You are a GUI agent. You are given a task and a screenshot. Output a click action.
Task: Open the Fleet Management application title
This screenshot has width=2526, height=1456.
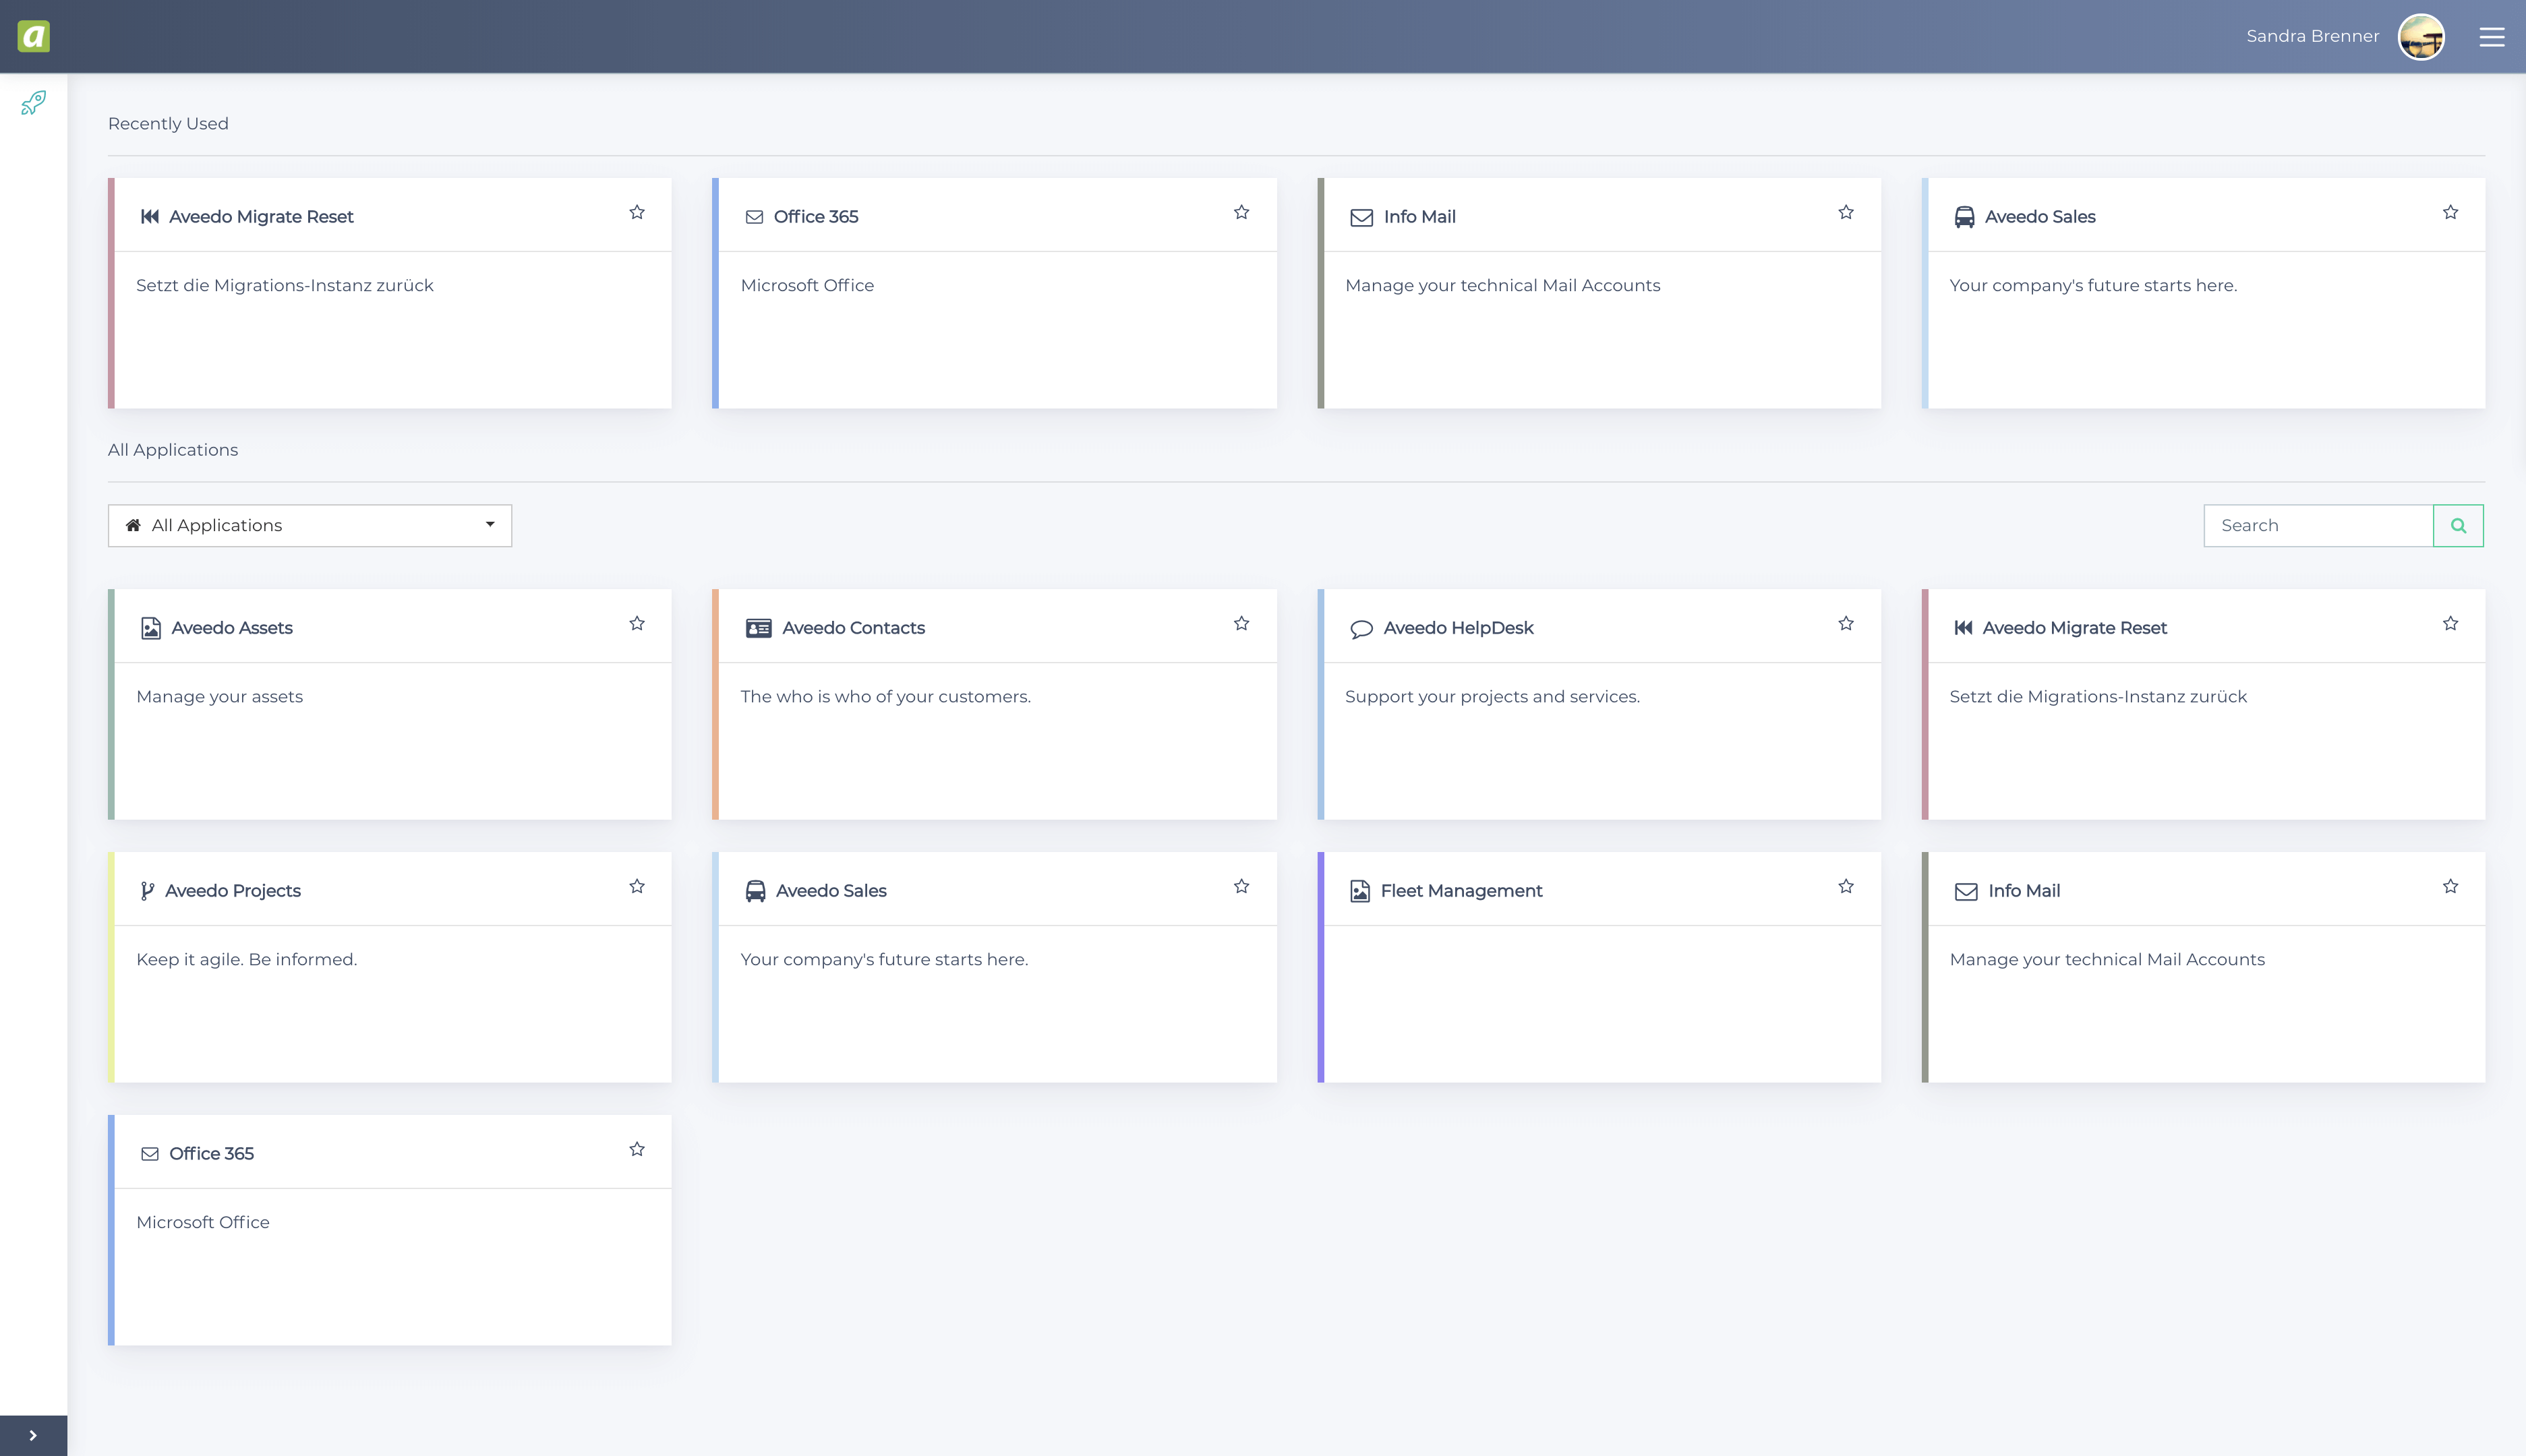pos(1461,891)
